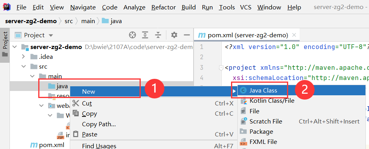Viewport: 369px width, 149px height.
Task: Open the Tools menu
Action: tap(227, 7)
